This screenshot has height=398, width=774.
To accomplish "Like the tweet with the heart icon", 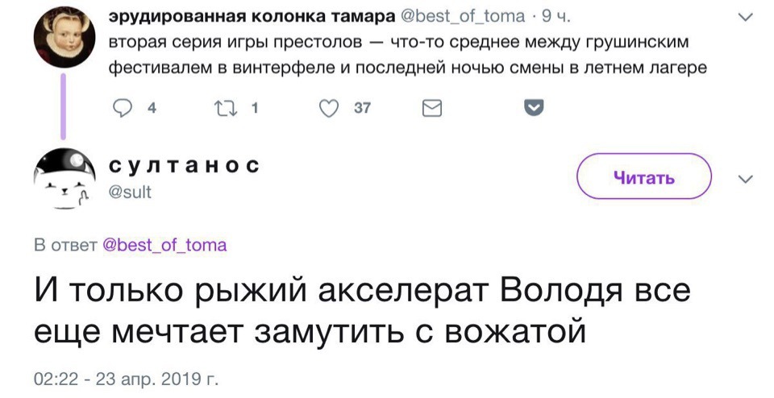I will point(328,109).
